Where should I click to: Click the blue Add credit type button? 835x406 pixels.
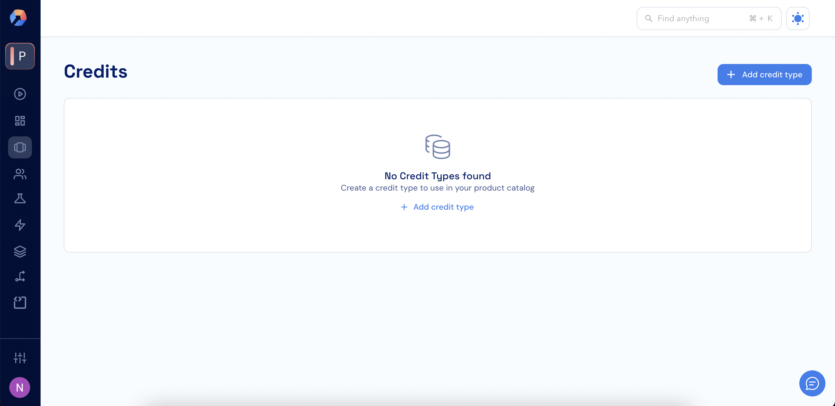pyautogui.click(x=764, y=74)
